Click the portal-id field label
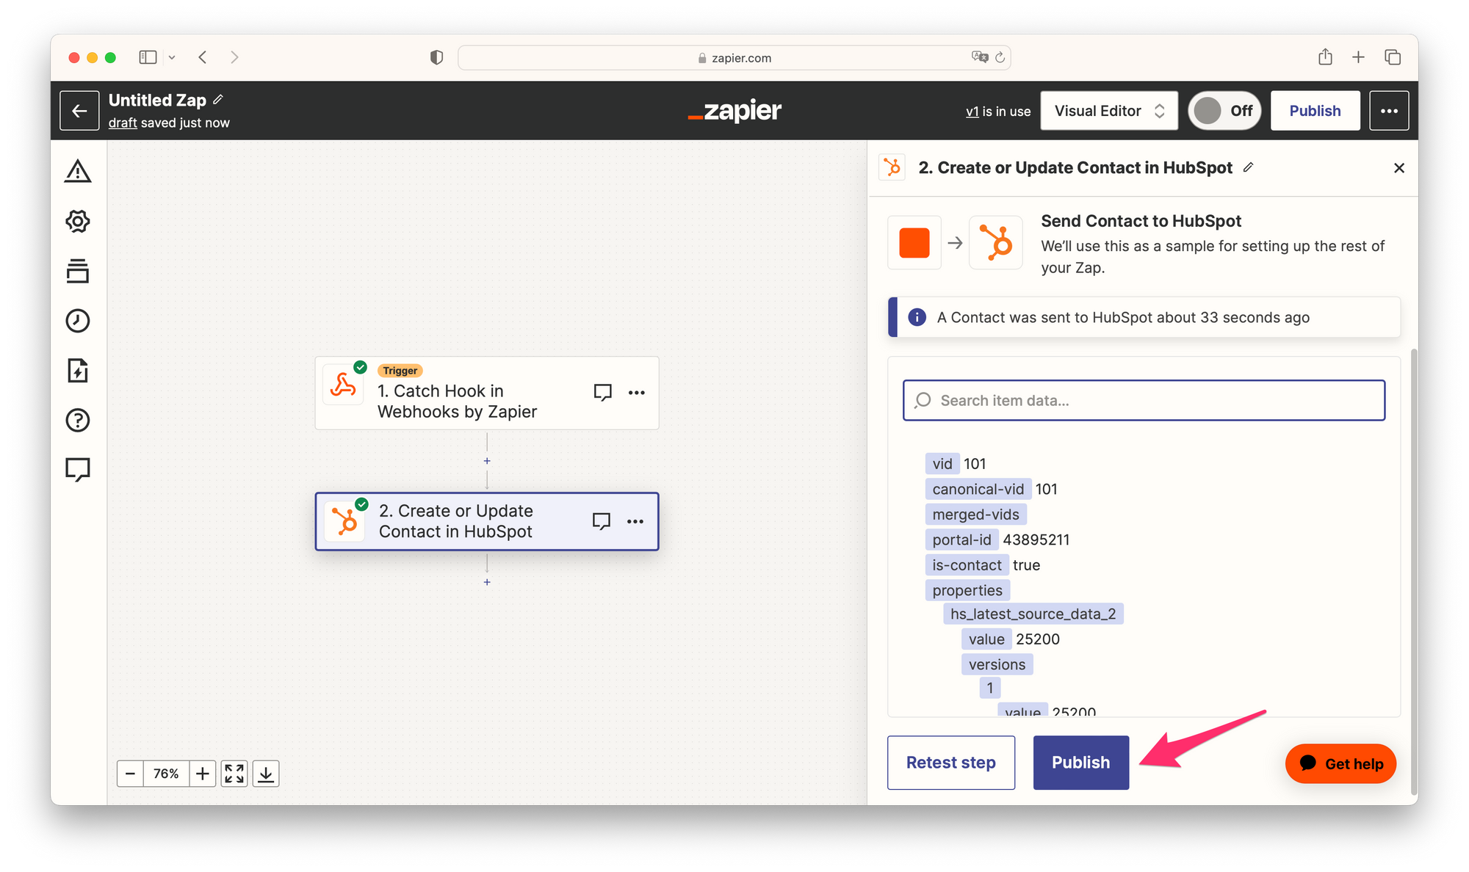 point(961,539)
